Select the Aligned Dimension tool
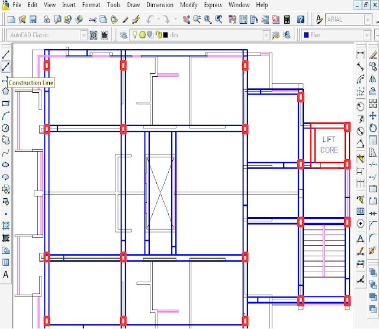Viewport: 379px width, 329px height. coord(361,67)
